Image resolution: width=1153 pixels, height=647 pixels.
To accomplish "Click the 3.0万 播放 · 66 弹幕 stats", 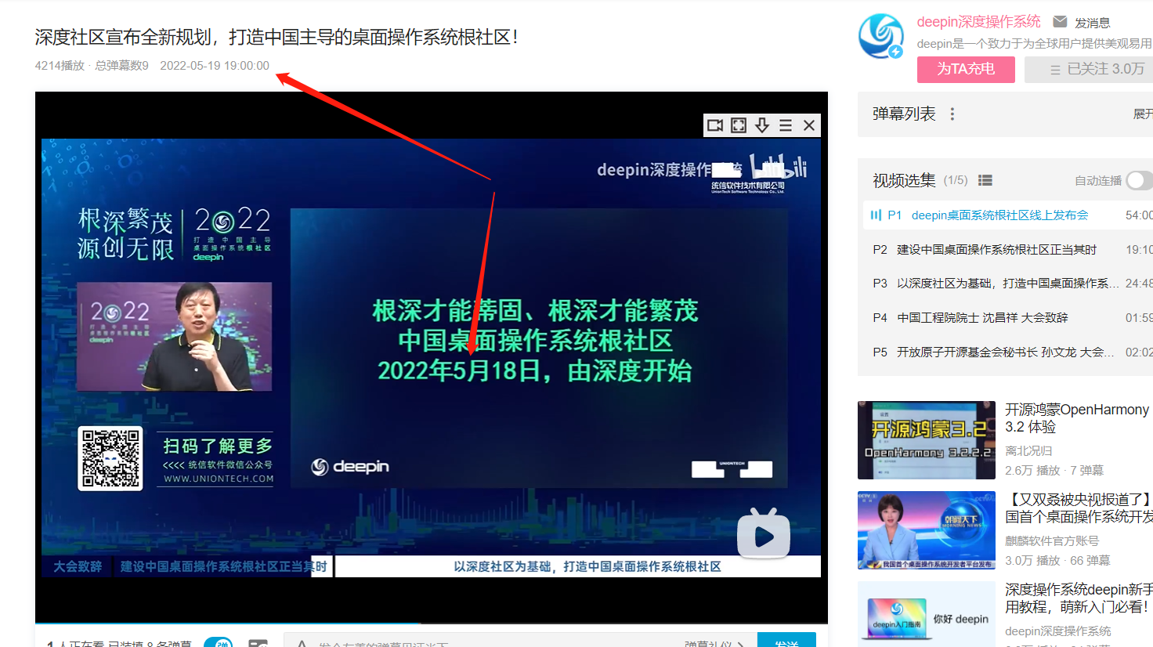I will 1057,561.
